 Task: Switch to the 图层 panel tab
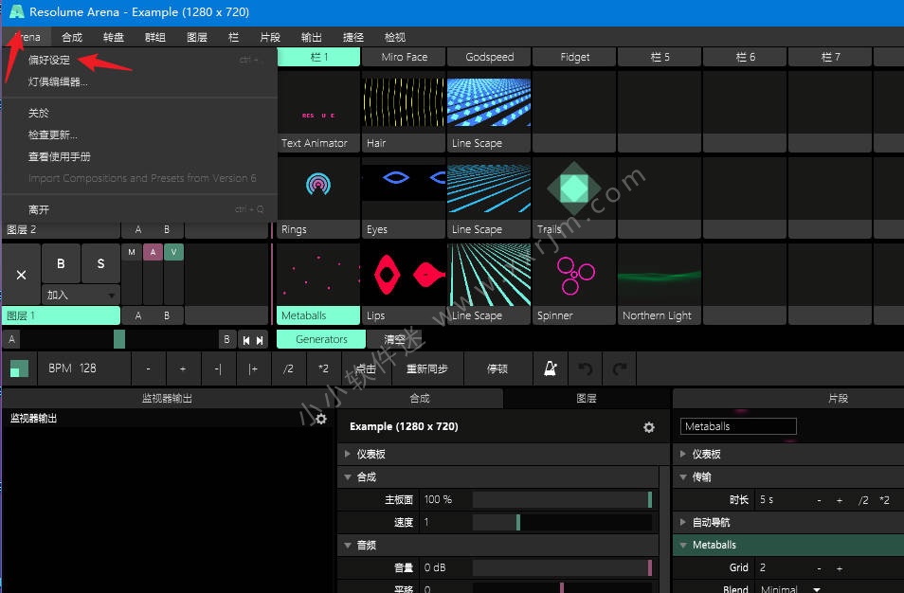coord(587,398)
